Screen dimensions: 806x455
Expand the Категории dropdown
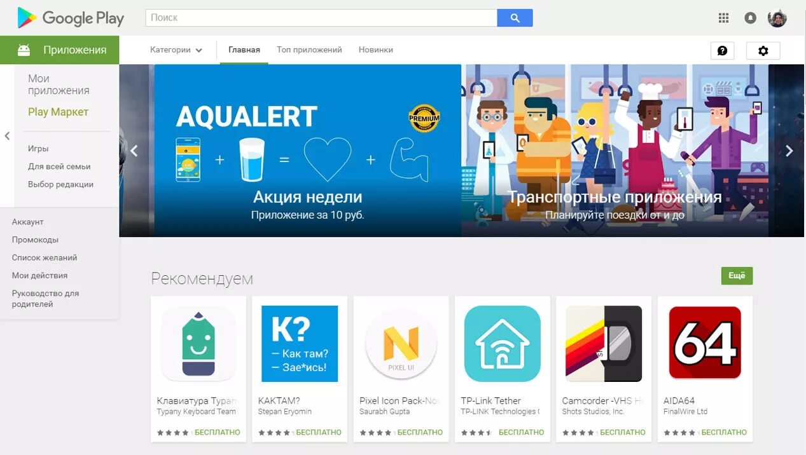[x=176, y=50]
